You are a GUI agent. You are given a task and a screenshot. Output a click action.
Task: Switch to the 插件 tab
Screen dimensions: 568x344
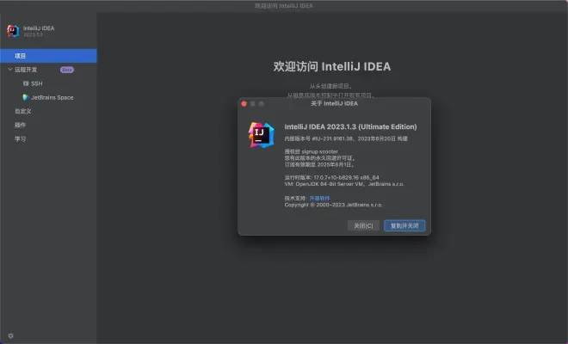click(20, 125)
